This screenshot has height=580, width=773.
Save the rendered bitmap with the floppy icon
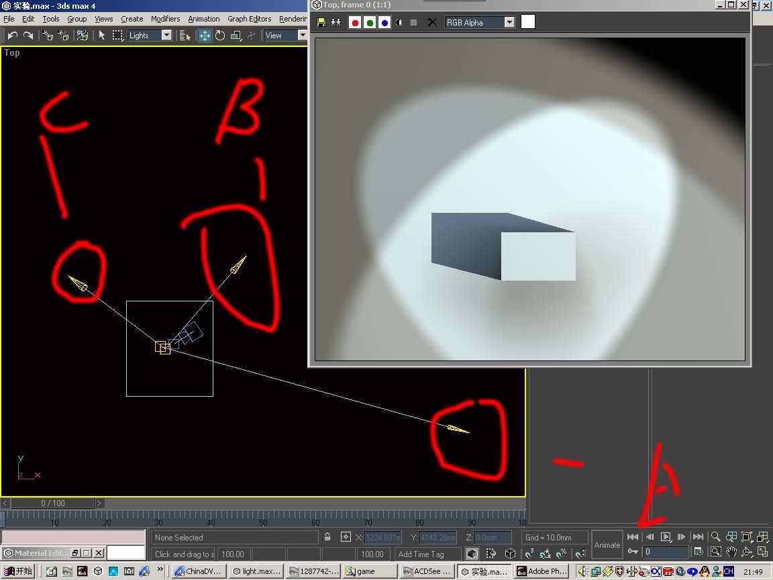pos(321,22)
